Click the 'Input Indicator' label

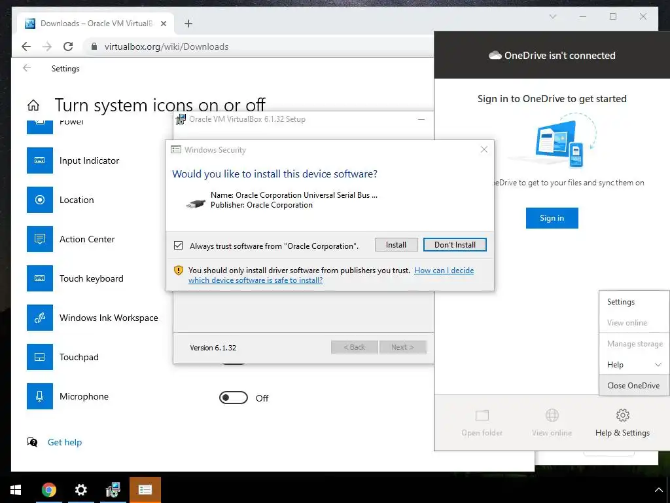[89, 160]
